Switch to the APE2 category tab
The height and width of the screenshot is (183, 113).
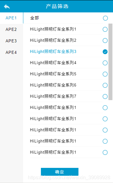[x=11, y=29]
